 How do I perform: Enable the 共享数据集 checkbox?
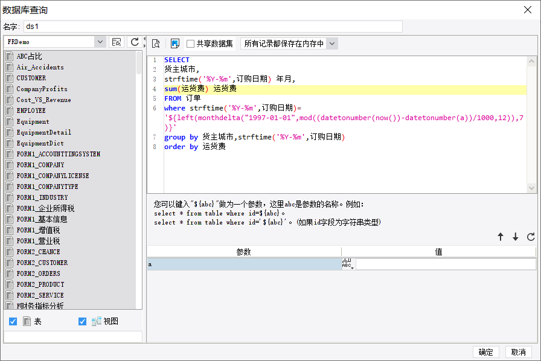point(190,44)
